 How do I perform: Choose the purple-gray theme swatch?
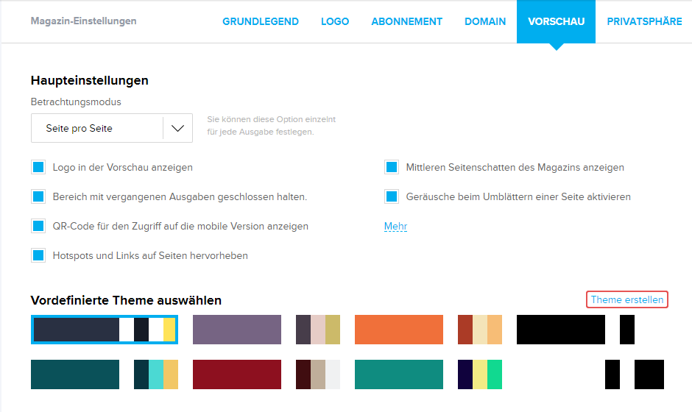pos(236,330)
